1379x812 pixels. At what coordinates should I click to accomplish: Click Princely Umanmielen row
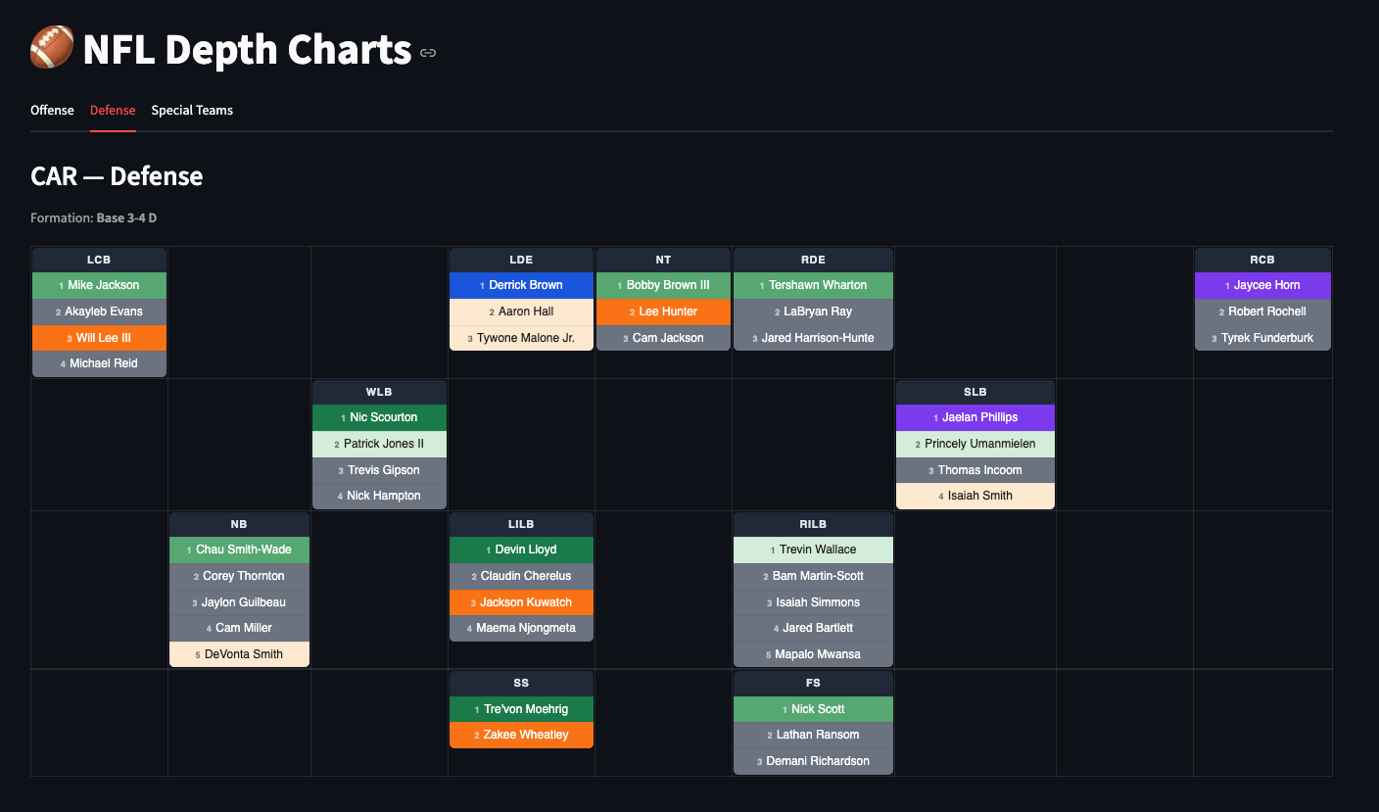click(x=975, y=444)
